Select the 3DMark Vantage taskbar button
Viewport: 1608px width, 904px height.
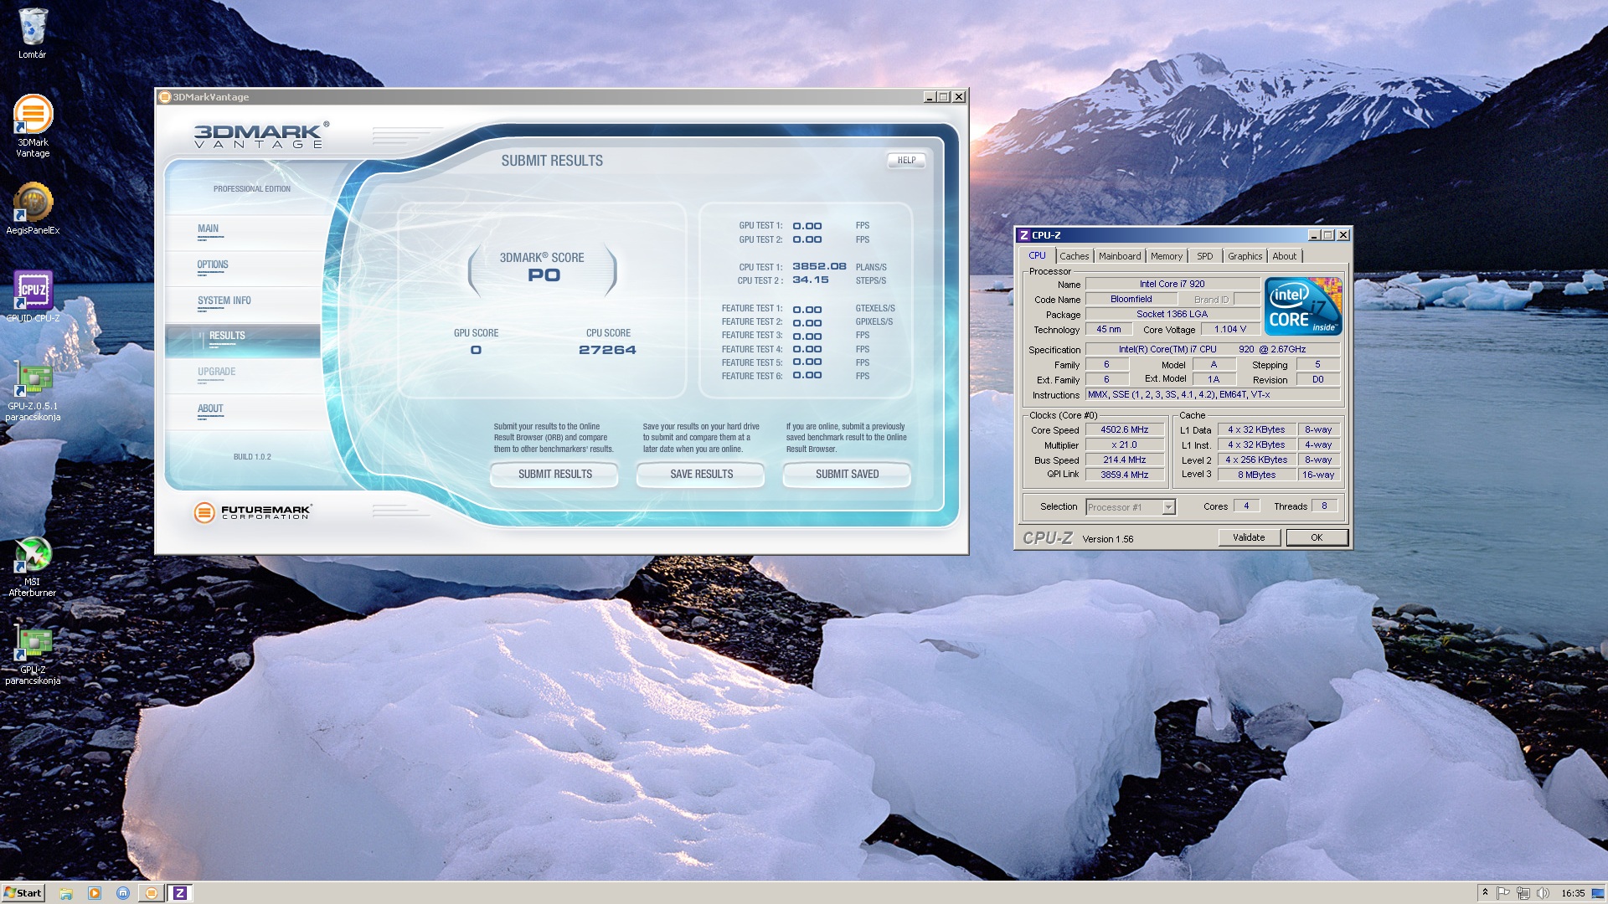pos(152,893)
